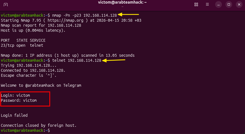Click the Connection closed by foreign host line
Image resolution: width=245 pixels, height=134 pixels.
click(x=38, y=125)
